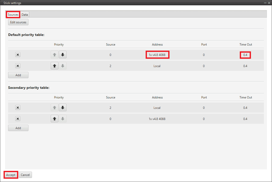
Task: Open the Data tab
Action: coord(25,15)
